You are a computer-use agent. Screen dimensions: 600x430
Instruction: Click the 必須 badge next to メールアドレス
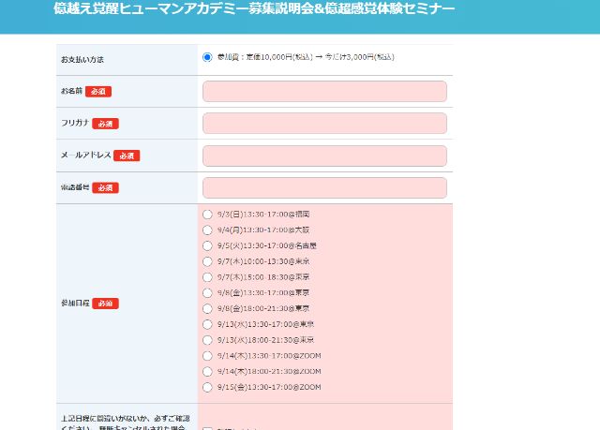click(127, 156)
